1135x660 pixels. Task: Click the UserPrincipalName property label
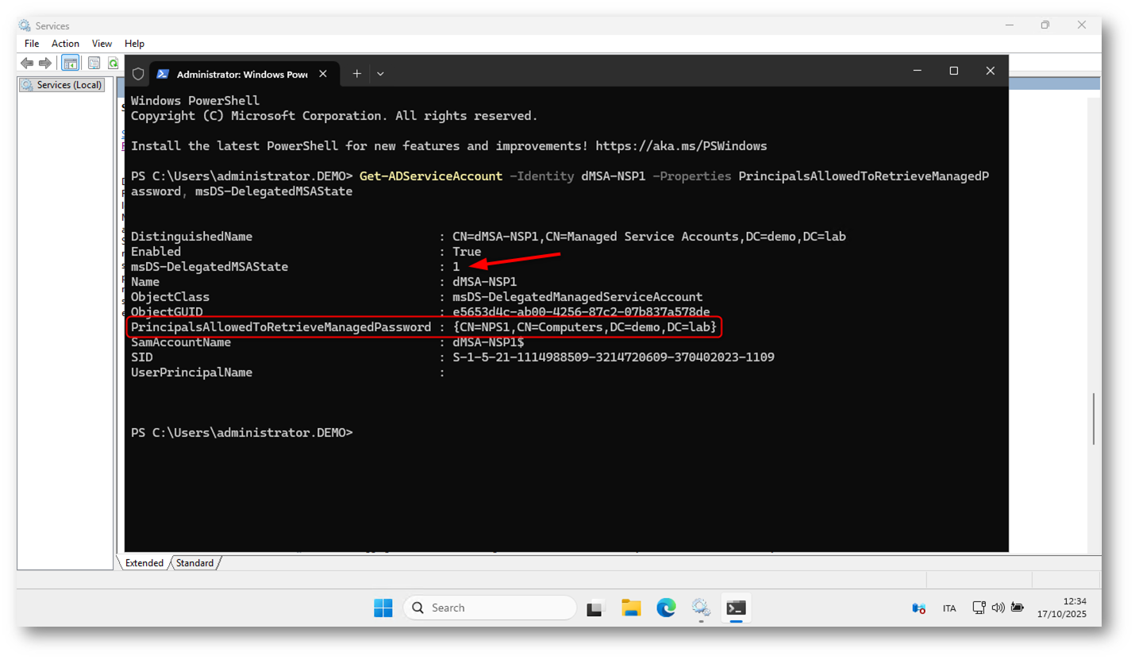[x=192, y=372]
